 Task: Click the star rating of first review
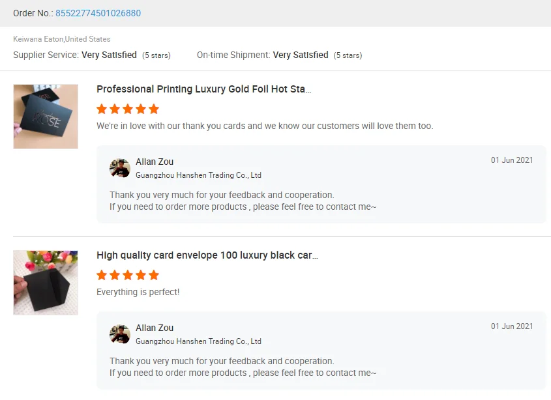pos(128,109)
